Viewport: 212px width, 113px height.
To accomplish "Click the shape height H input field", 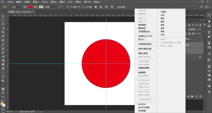I will coord(89,7).
